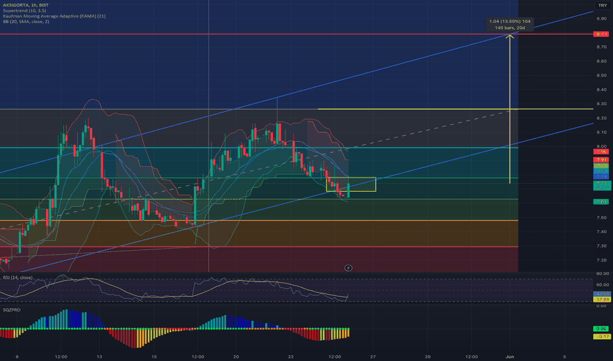Screen dimensions: 613x361
Task: Click the 8.90 price scale label
Action: (x=602, y=19)
